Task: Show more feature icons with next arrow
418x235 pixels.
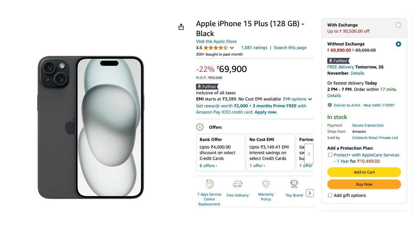Action: click(309, 193)
